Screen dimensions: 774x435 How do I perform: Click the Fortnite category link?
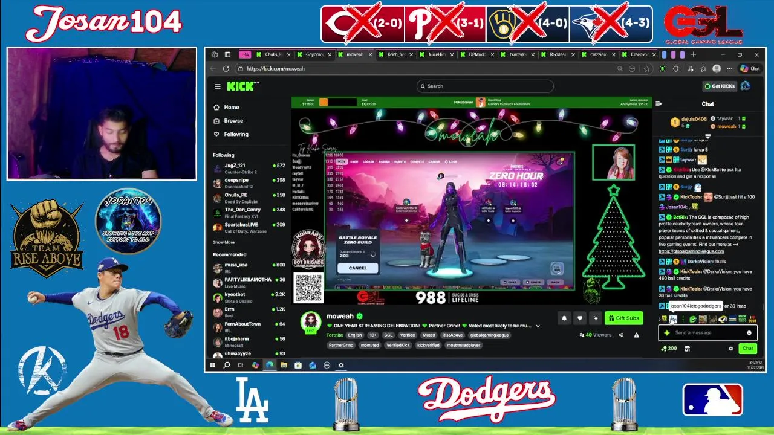coord(334,335)
